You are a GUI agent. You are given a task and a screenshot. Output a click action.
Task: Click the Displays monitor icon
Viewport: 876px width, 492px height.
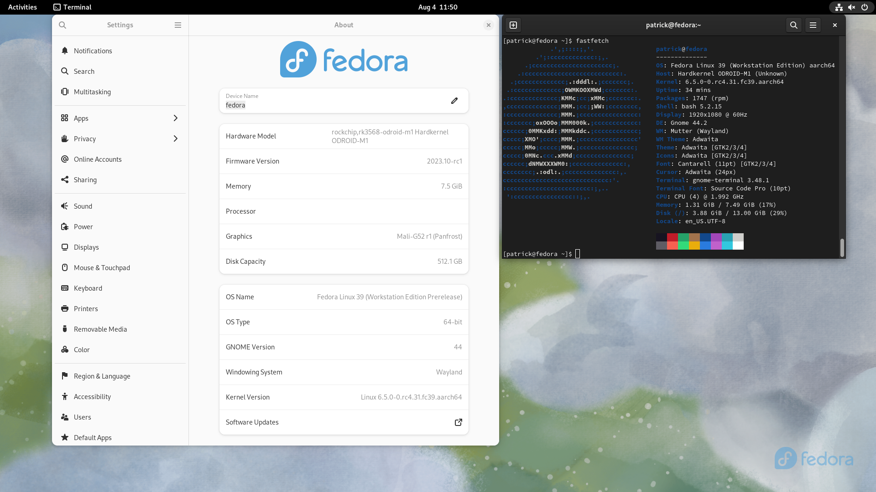[x=65, y=247]
